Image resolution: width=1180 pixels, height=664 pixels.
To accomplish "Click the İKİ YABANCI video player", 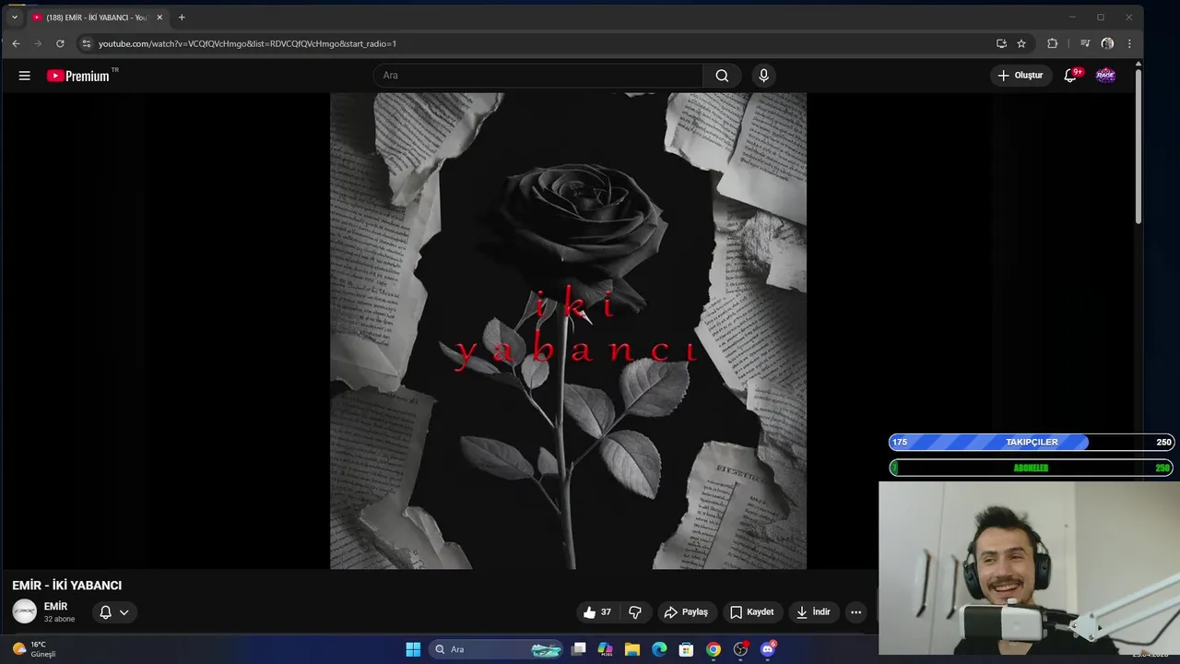I will click(568, 331).
